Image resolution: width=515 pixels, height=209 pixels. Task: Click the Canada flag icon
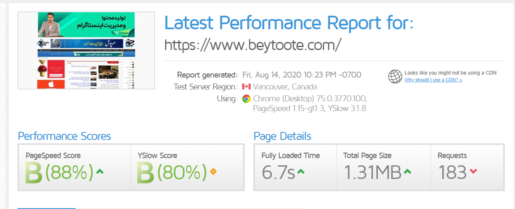tap(246, 87)
